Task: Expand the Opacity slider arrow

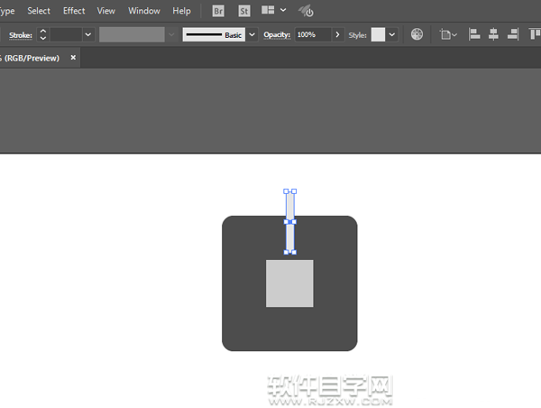Action: (x=338, y=34)
